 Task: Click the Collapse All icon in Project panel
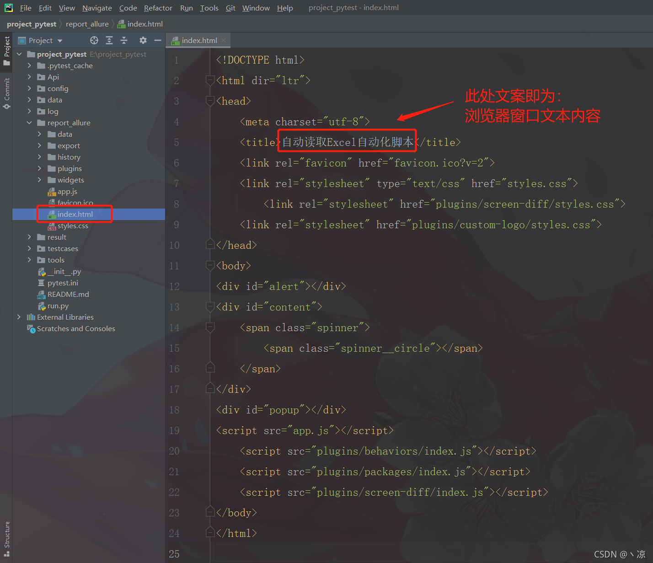tap(124, 40)
